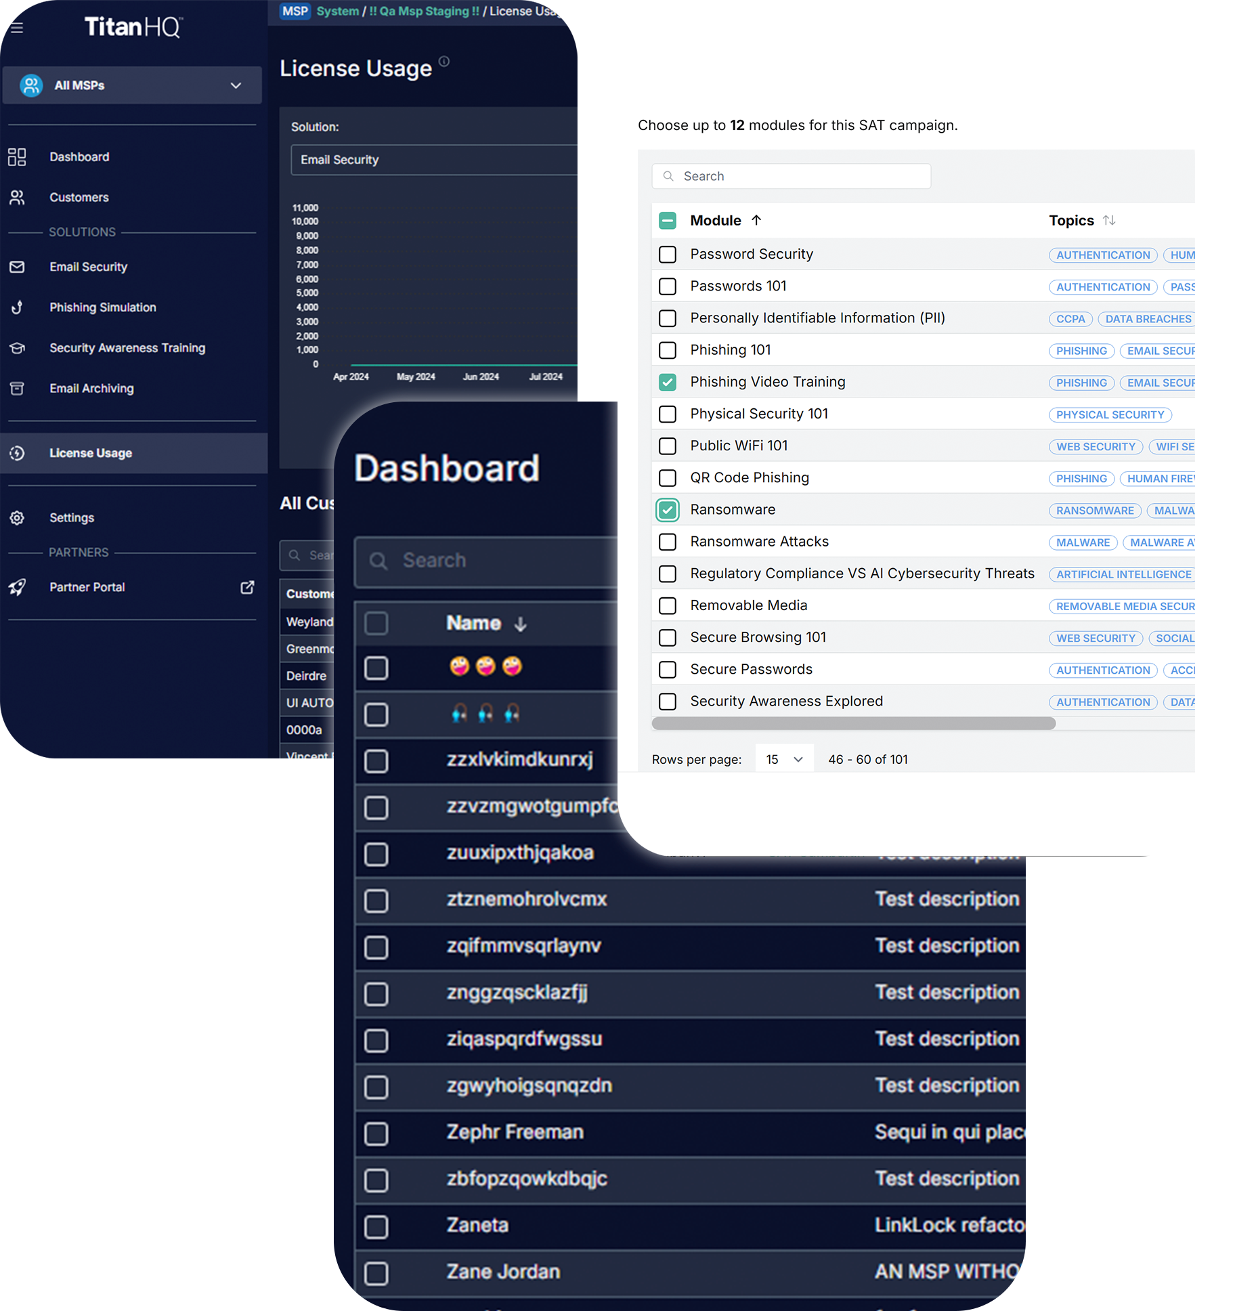
Task: Open Settings in the sidebar
Action: coord(72,518)
